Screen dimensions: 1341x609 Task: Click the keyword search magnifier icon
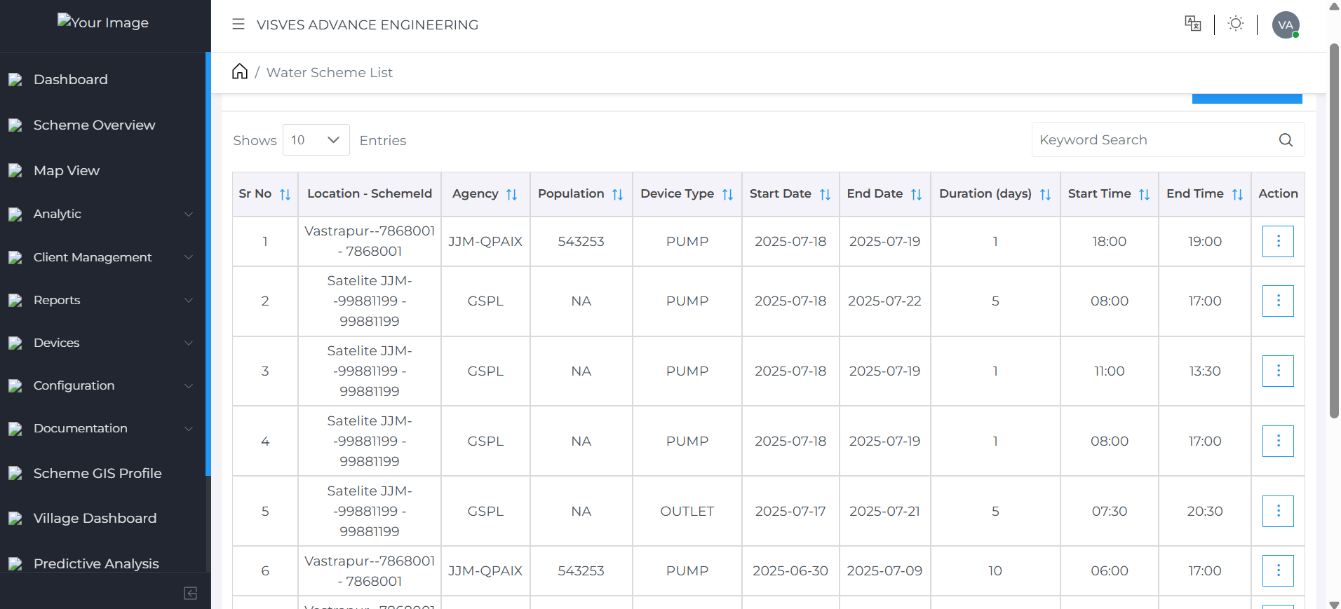pyautogui.click(x=1285, y=140)
